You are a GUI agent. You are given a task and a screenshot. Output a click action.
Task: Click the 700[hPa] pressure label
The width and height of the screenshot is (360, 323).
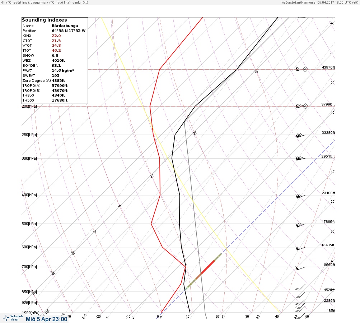(29, 267)
